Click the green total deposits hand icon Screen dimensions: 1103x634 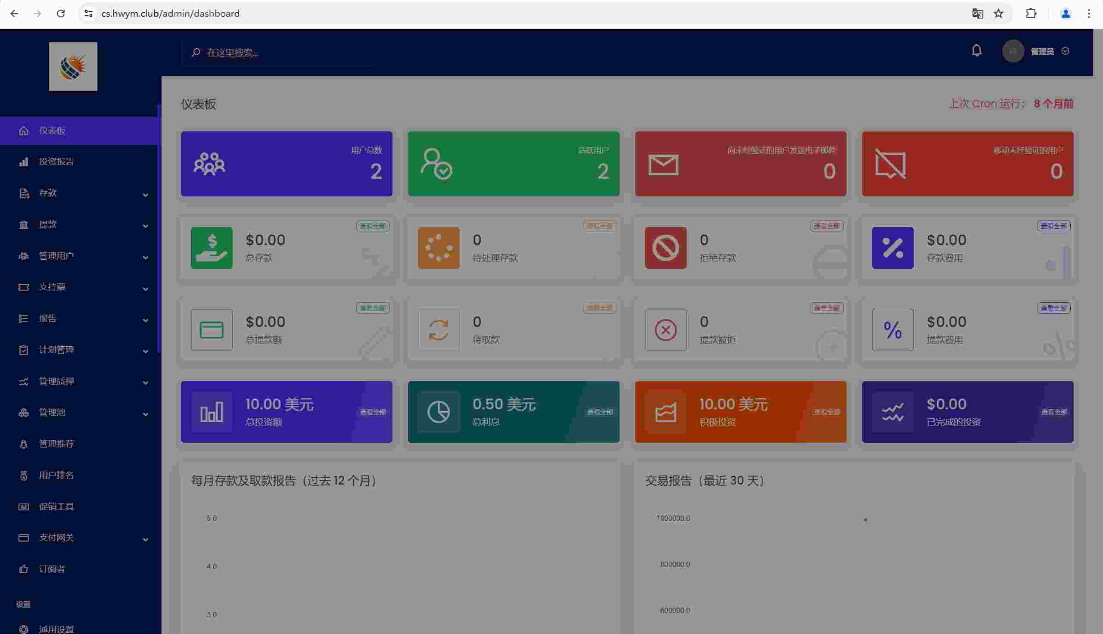(212, 247)
